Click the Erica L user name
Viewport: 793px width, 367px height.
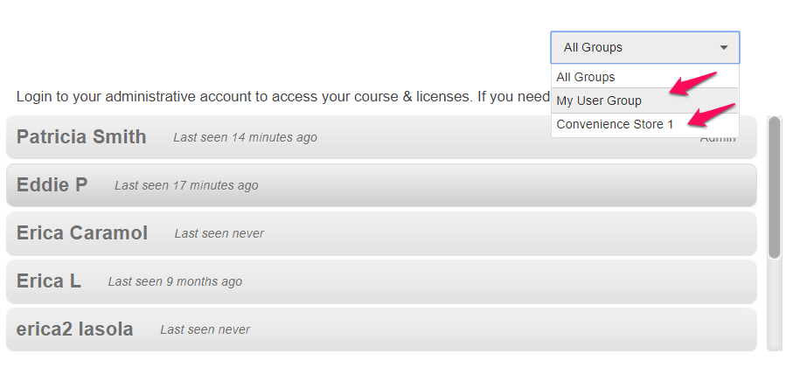click(49, 281)
